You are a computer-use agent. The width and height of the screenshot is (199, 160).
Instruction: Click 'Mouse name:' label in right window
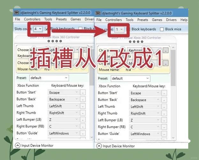pos(109,70)
